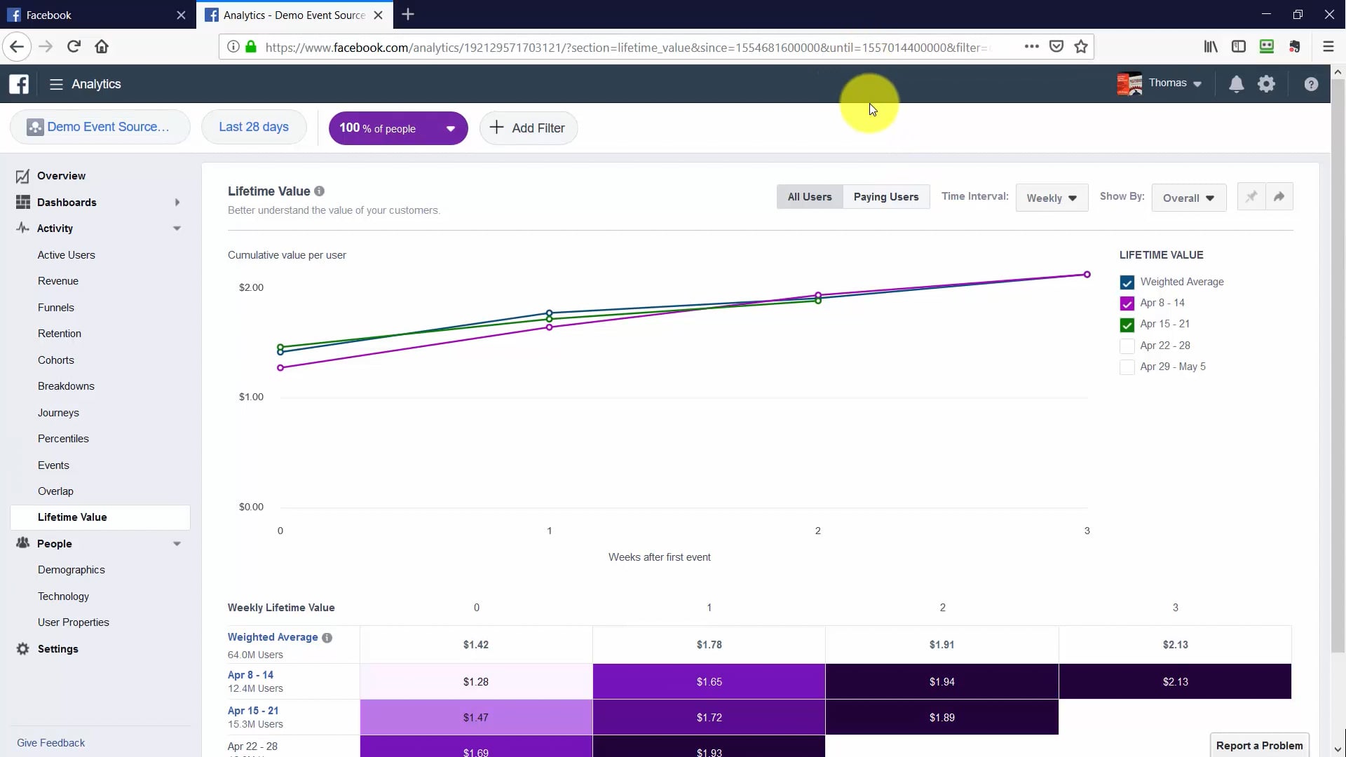Go to the browser home page
This screenshot has height=757, width=1346.
102,47
